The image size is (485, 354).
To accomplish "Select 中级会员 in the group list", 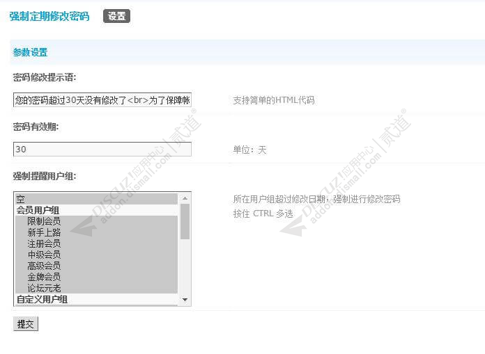I will [96, 255].
